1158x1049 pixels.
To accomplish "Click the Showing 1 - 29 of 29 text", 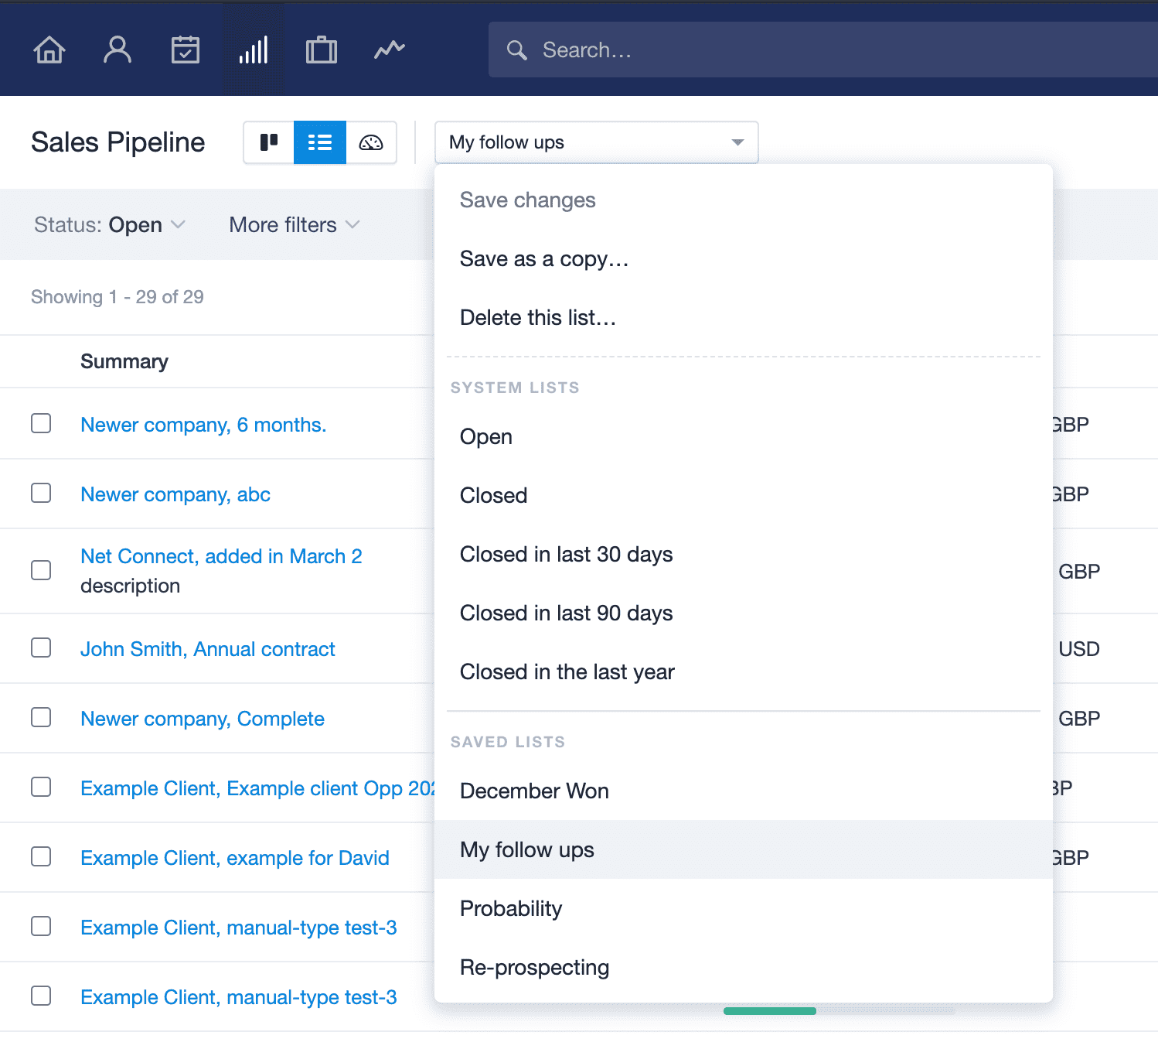I will click(118, 297).
